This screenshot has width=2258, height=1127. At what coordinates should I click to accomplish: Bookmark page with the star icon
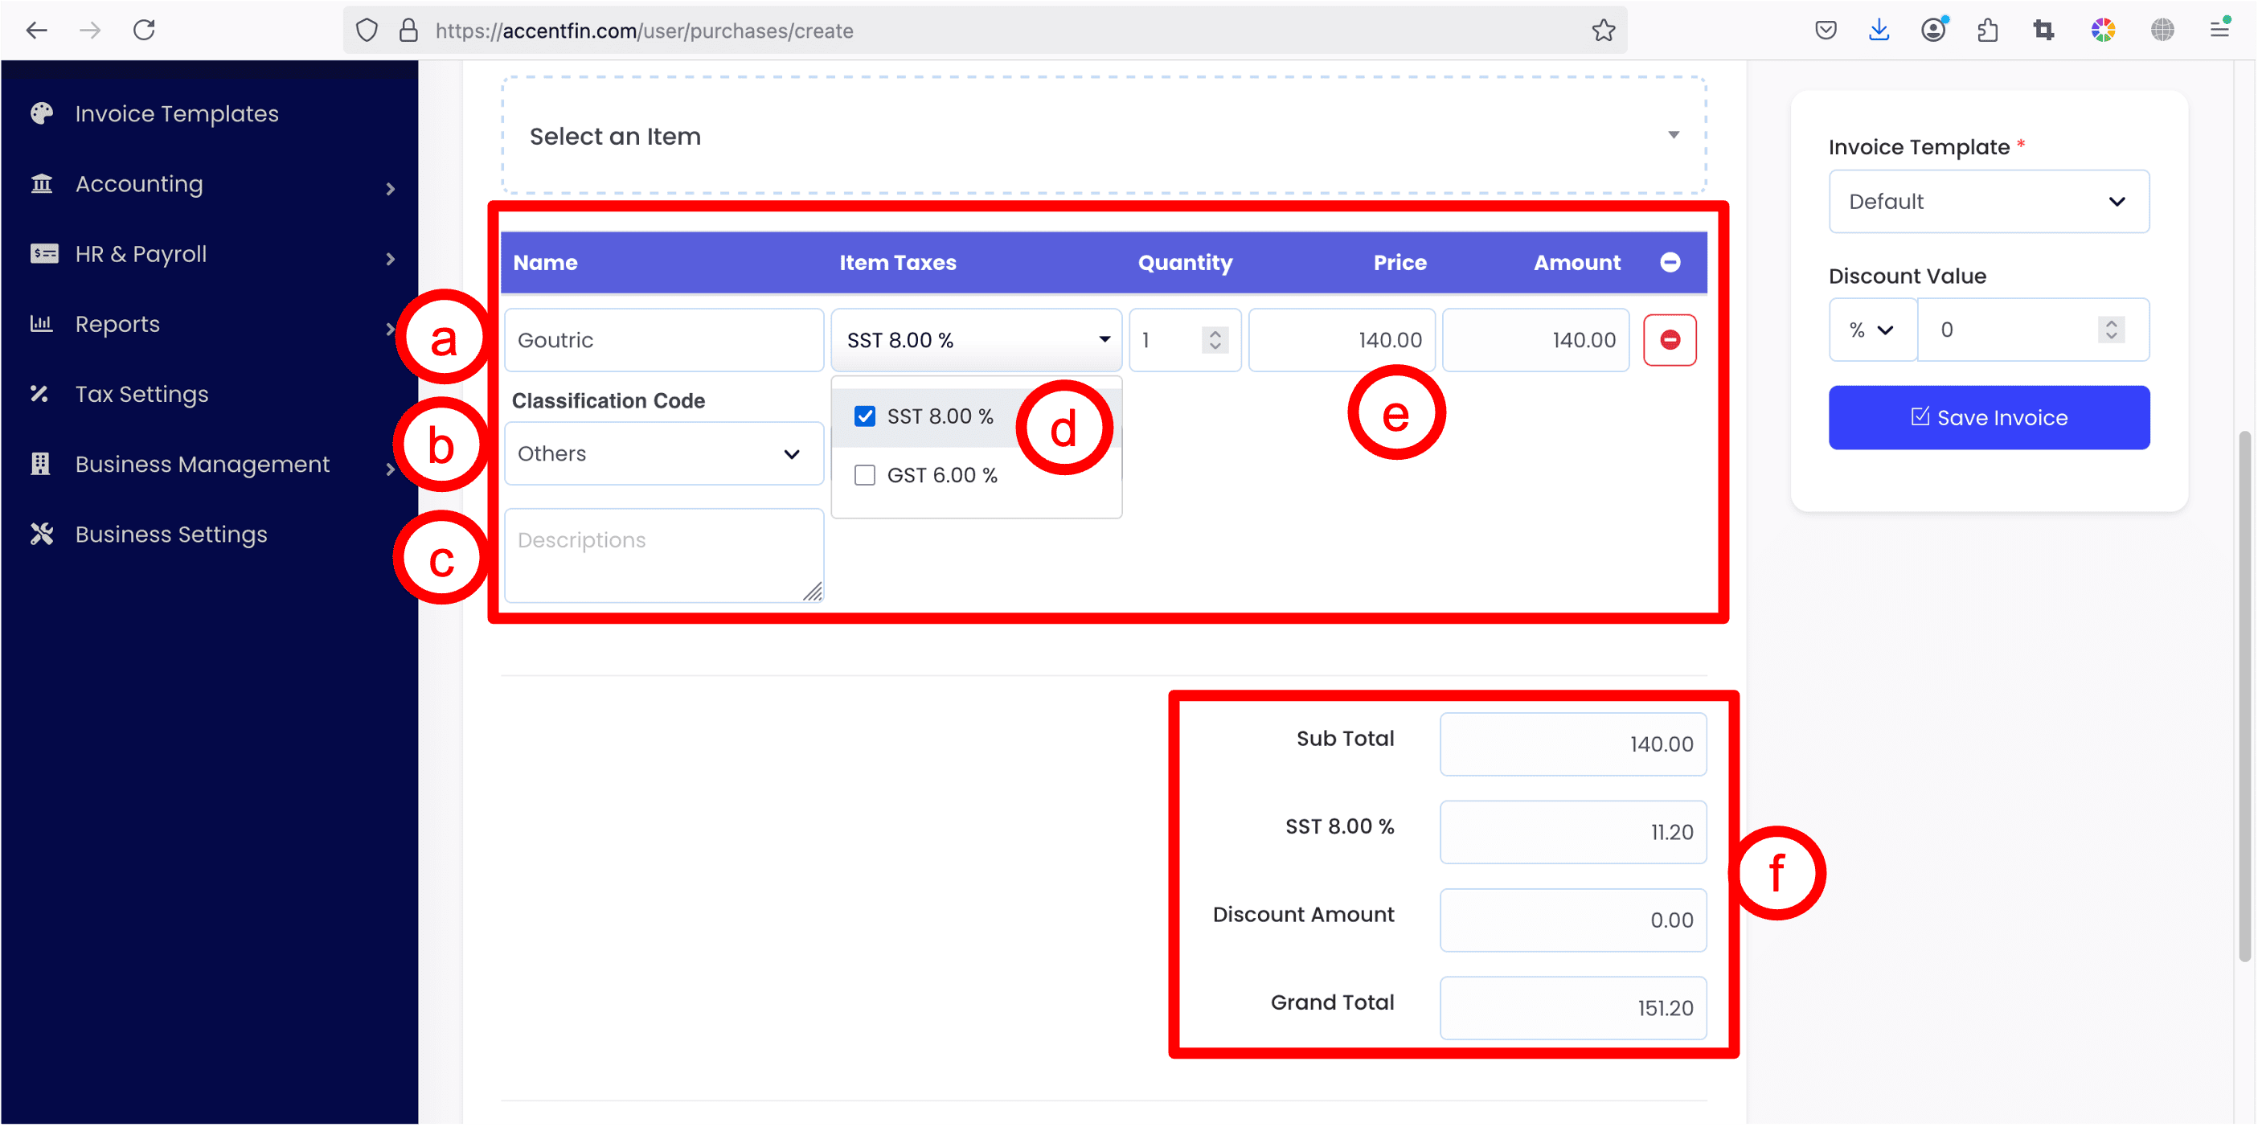click(1603, 31)
